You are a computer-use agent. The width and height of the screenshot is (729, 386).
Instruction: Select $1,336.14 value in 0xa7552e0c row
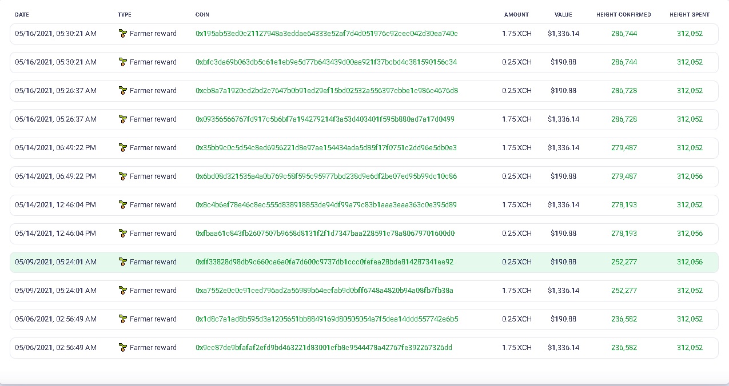coord(563,291)
